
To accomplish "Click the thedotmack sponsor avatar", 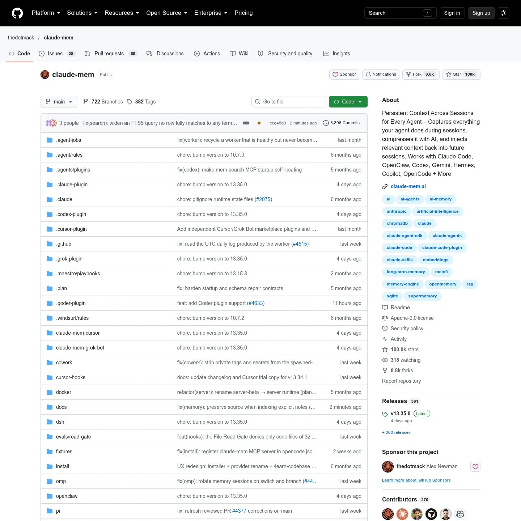I will (388, 467).
